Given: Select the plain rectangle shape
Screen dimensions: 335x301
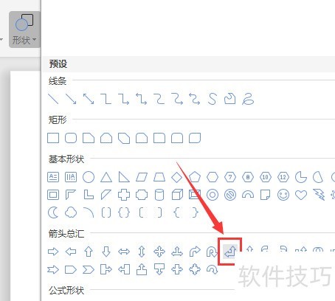Looking at the screenshot, I should (x=53, y=138).
